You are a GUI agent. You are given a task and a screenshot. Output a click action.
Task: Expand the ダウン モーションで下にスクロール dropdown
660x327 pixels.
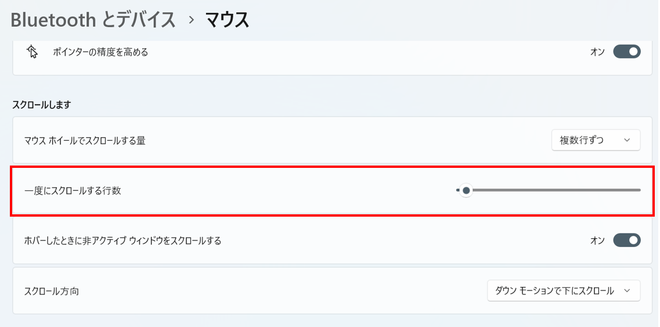(563, 291)
